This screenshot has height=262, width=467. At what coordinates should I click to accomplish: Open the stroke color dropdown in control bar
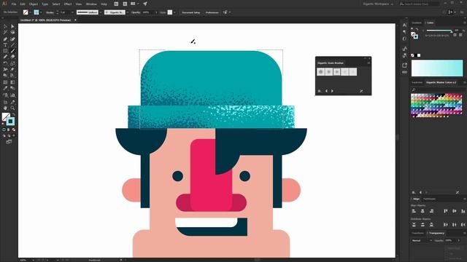tap(41, 12)
